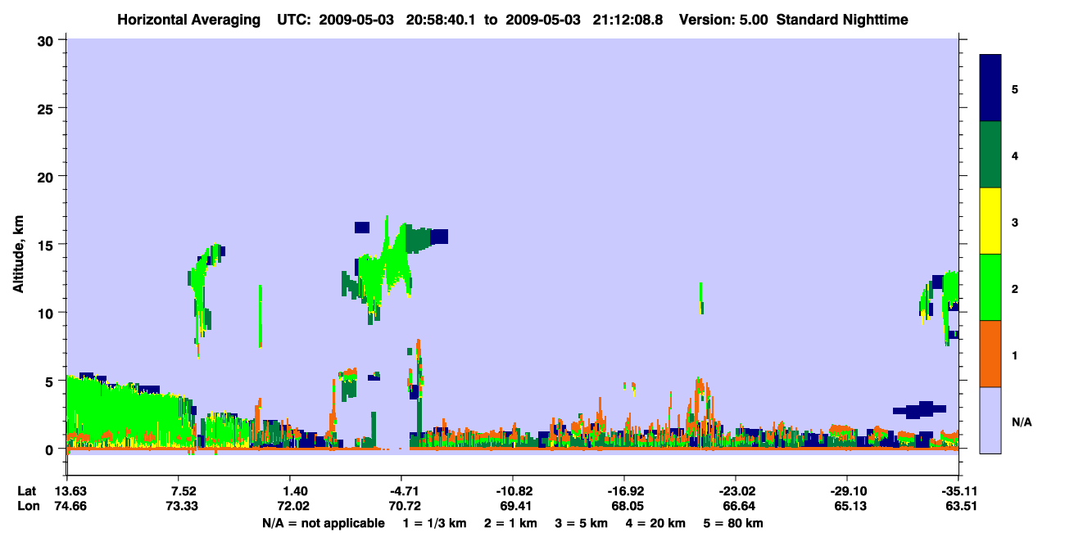Click the lavender N/A colorbar segment
Screen dimensions: 1065x546
990,420
